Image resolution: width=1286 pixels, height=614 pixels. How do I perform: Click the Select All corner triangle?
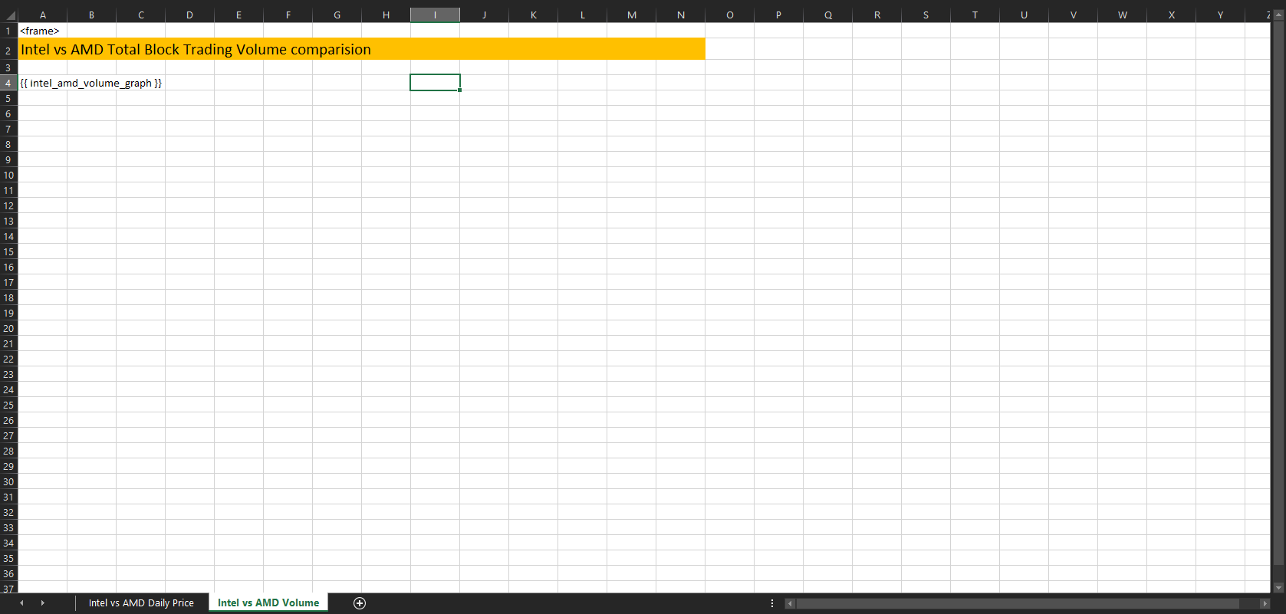point(9,15)
